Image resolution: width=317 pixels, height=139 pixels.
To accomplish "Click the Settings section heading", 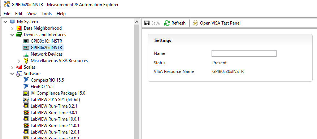I will [x=163, y=40].
